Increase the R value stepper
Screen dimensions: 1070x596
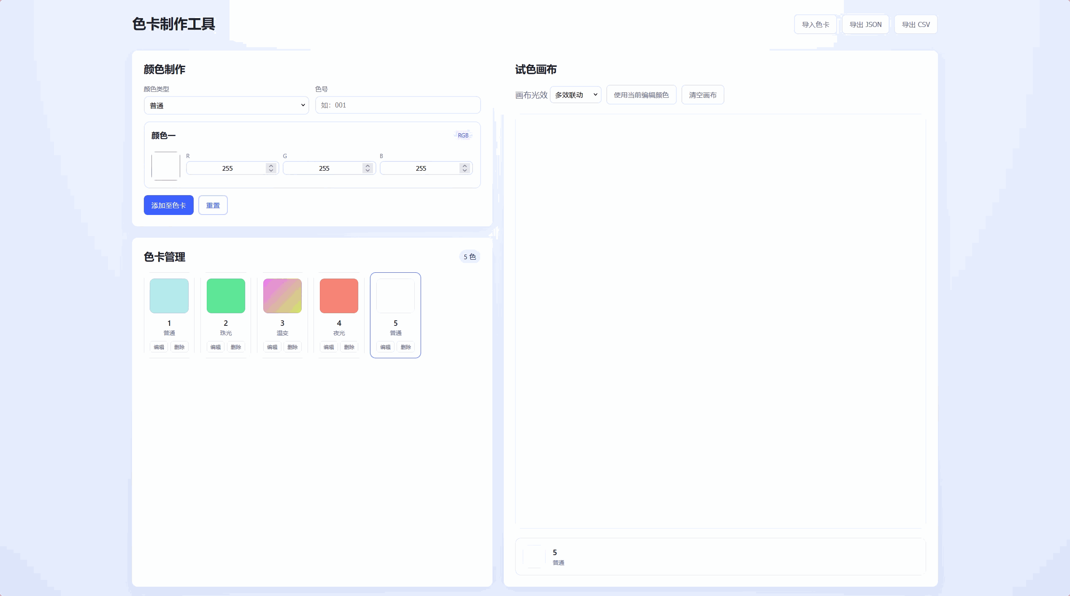coord(271,166)
